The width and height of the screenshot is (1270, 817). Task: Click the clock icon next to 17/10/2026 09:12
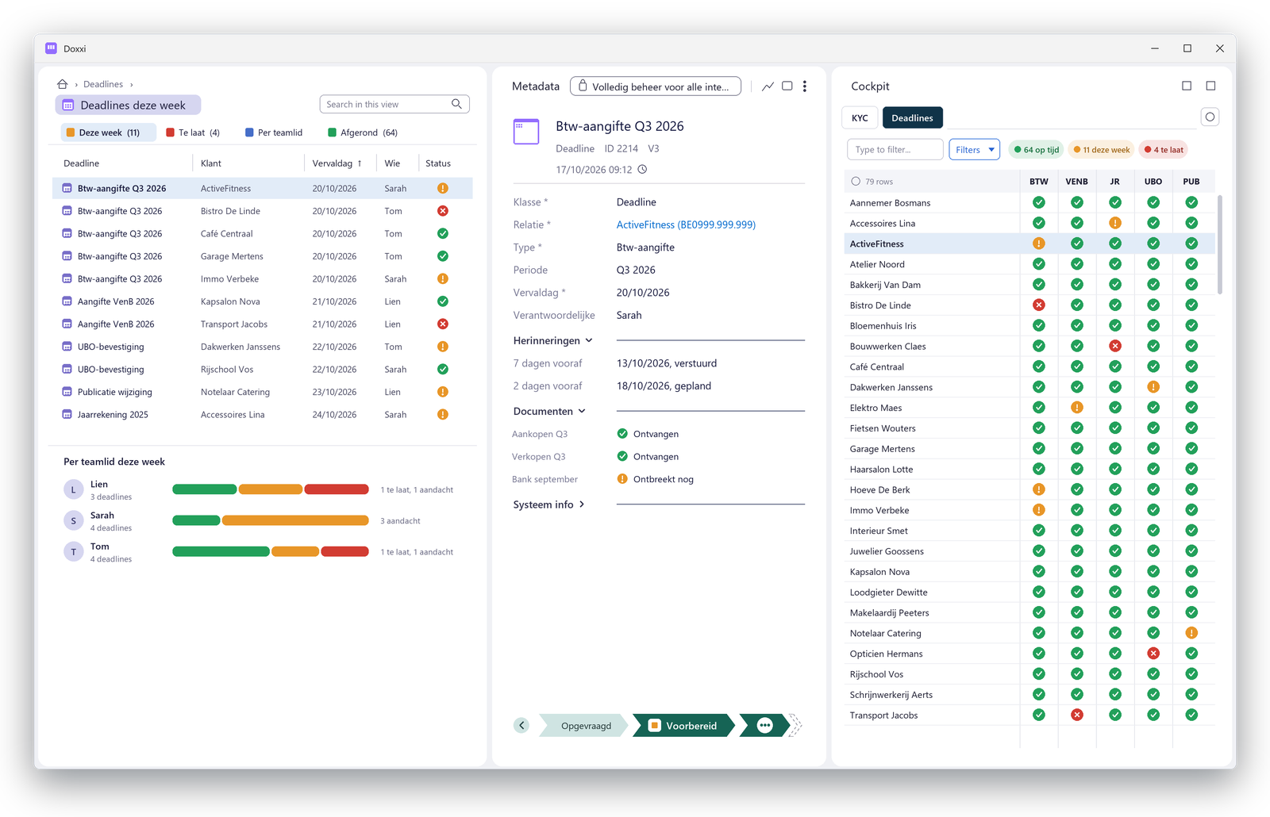click(643, 170)
